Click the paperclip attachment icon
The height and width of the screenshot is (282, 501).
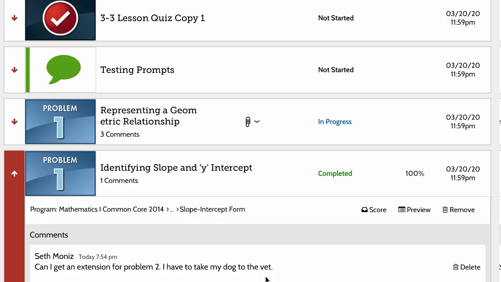(x=248, y=122)
